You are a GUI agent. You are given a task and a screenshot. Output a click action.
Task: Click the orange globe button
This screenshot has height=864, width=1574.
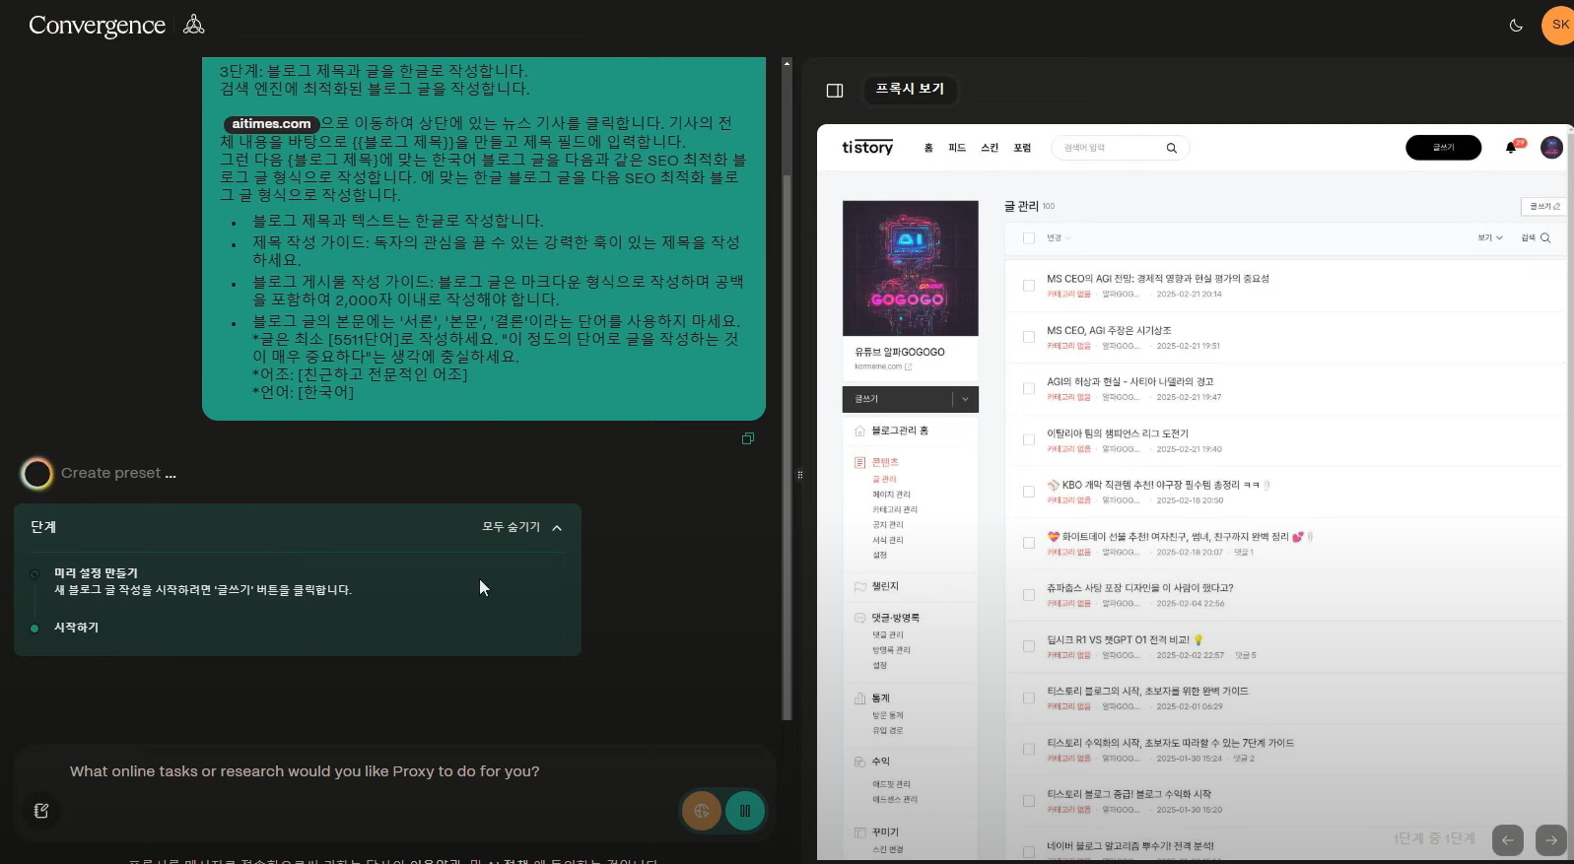click(x=702, y=811)
